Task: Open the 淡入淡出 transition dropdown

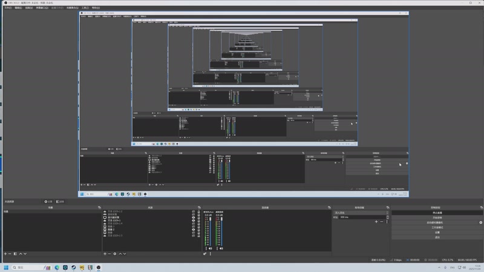Action: (x=361, y=213)
